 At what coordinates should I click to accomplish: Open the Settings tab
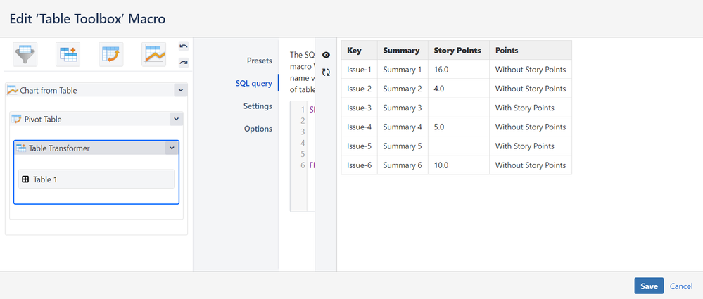pyautogui.click(x=258, y=106)
